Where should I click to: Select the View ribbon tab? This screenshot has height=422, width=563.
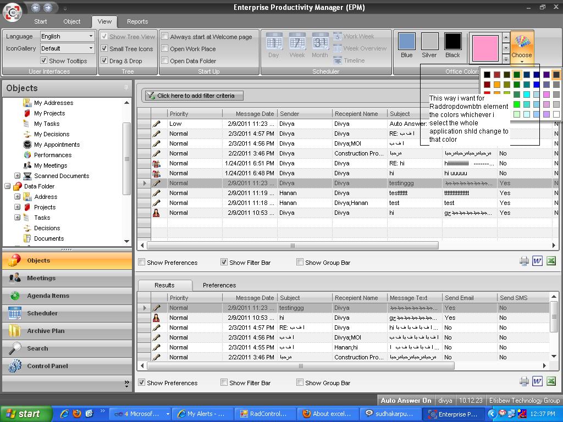(104, 21)
